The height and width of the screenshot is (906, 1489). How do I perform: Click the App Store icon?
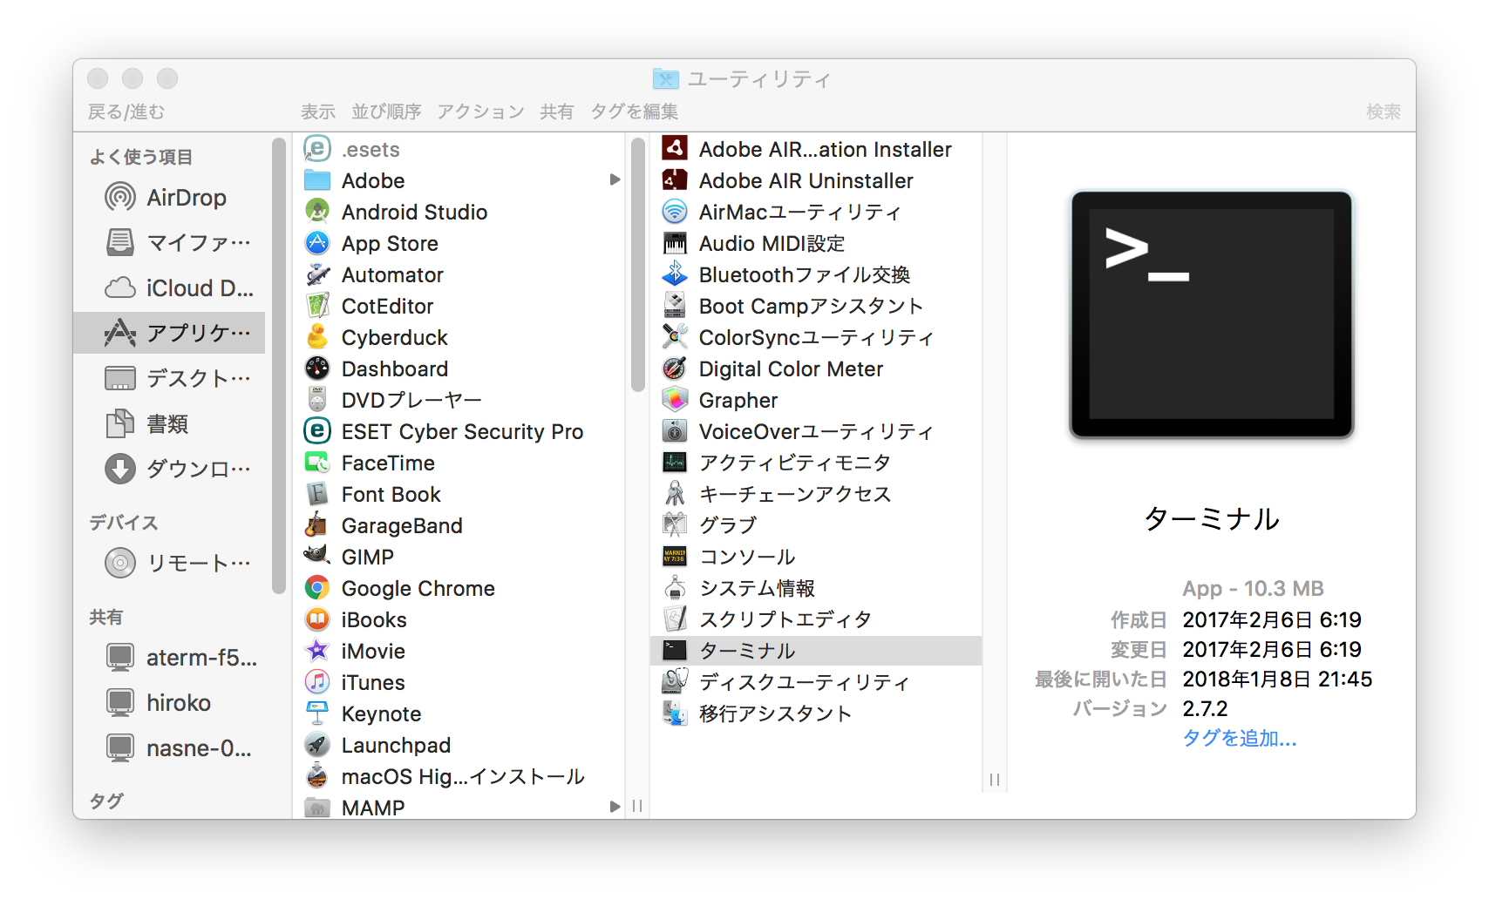pyautogui.click(x=317, y=243)
